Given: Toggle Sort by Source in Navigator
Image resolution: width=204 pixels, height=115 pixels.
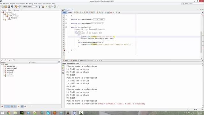Looking at the screenshot, I should [25, 106].
